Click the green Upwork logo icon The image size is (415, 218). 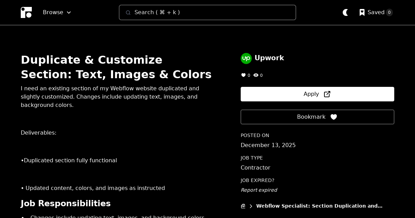click(x=246, y=58)
